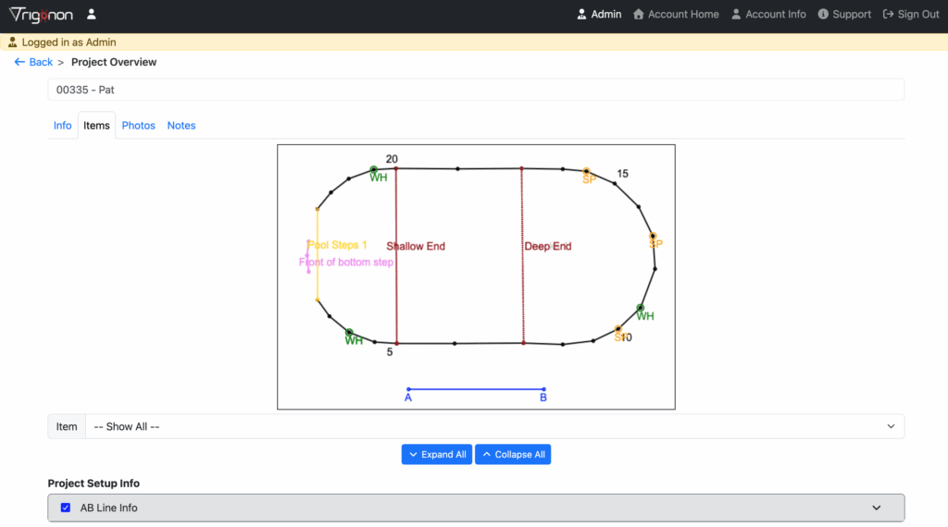The height and width of the screenshot is (527, 948).
Task: Click point A on the blue AB line
Action: [408, 389]
